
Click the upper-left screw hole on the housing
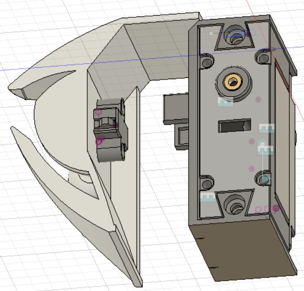coord(207,63)
